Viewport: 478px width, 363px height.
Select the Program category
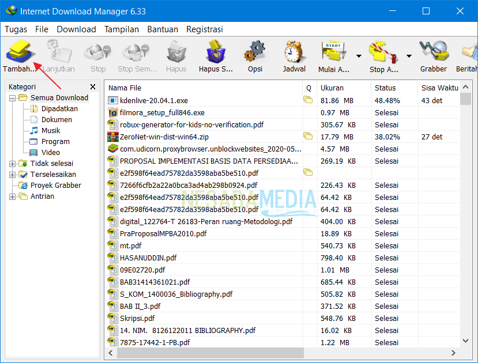pyautogui.click(x=55, y=142)
